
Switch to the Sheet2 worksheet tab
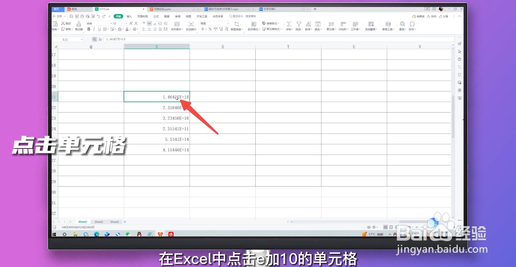(x=99, y=222)
